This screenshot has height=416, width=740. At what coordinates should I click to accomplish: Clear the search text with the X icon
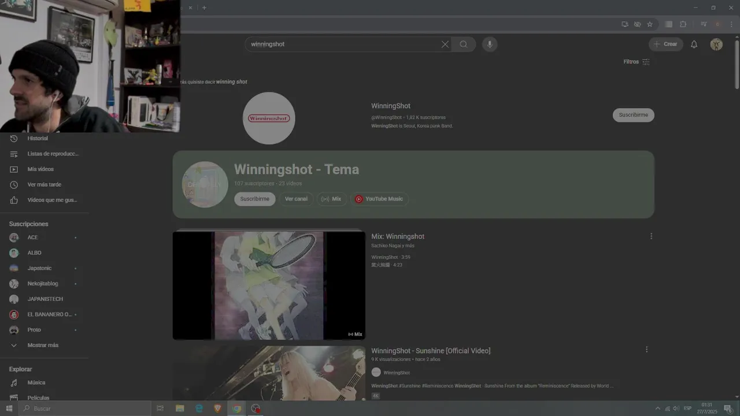point(445,44)
